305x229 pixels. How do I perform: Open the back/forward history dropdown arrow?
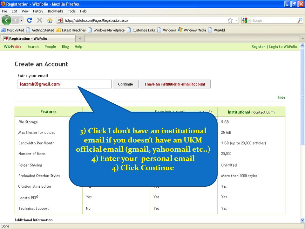(21, 20)
